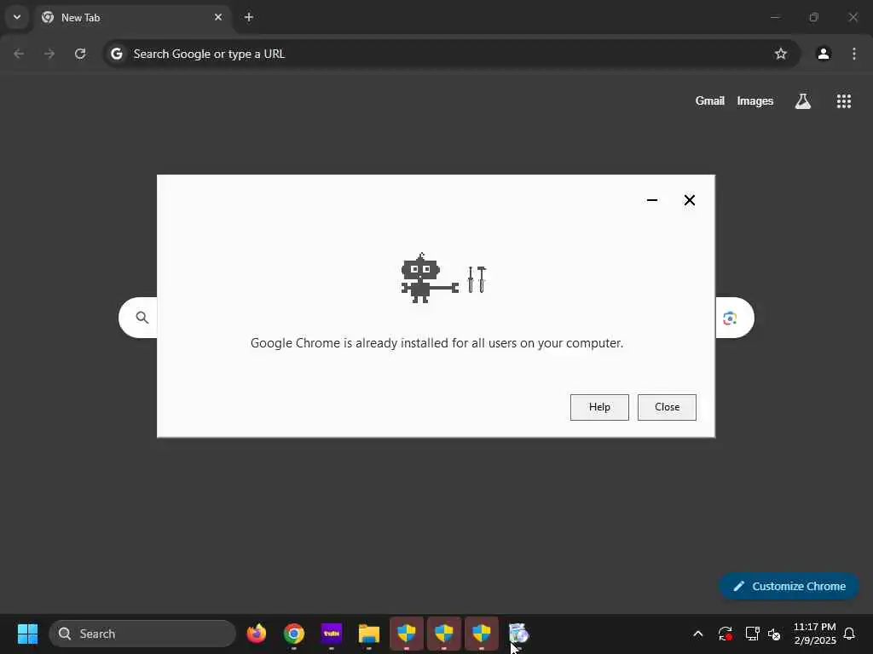873x654 pixels.
Task: Go back with the back arrow
Action: pos(19,54)
